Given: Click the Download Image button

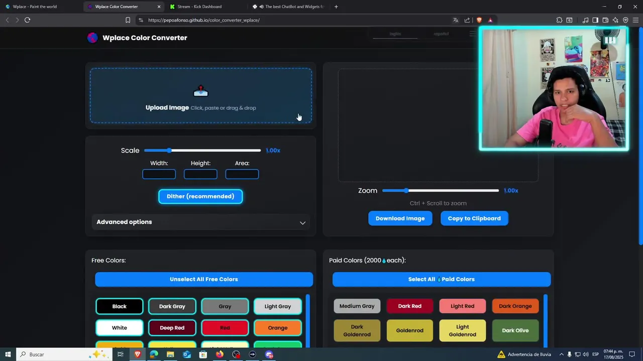Looking at the screenshot, I should (x=400, y=219).
